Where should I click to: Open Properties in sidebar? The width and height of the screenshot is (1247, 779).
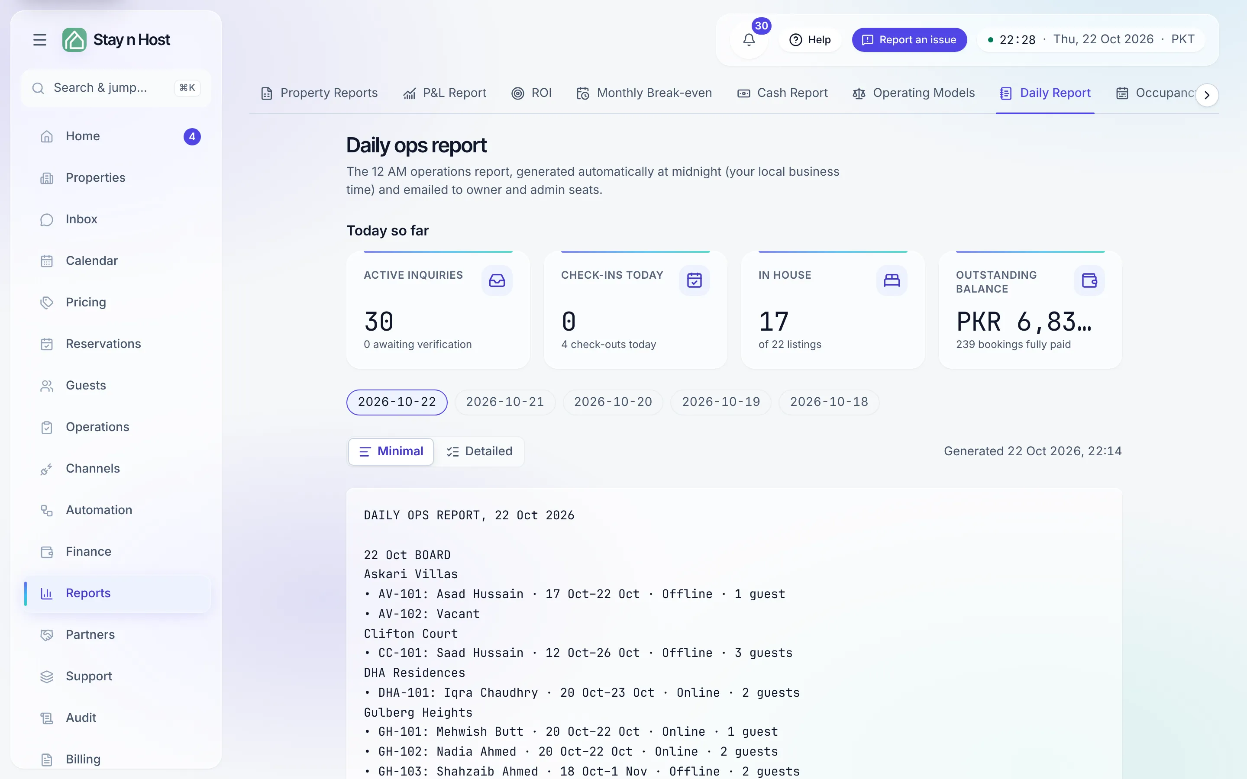[117, 178]
